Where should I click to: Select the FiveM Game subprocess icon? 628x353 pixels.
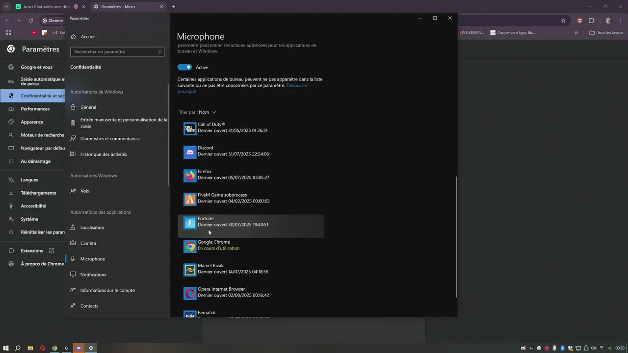coord(190,199)
